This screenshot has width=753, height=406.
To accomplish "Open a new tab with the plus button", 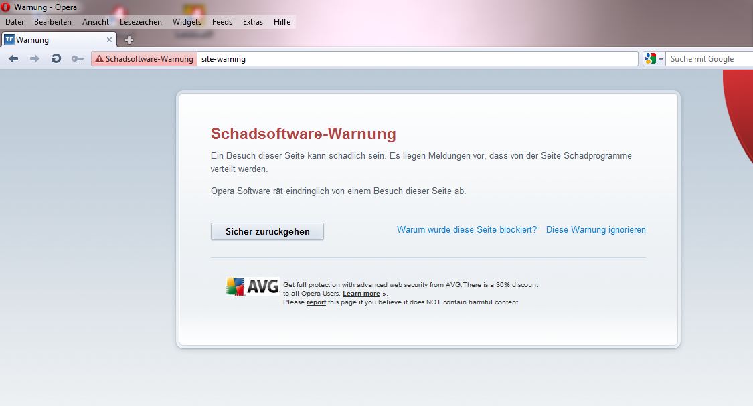I will tap(129, 40).
